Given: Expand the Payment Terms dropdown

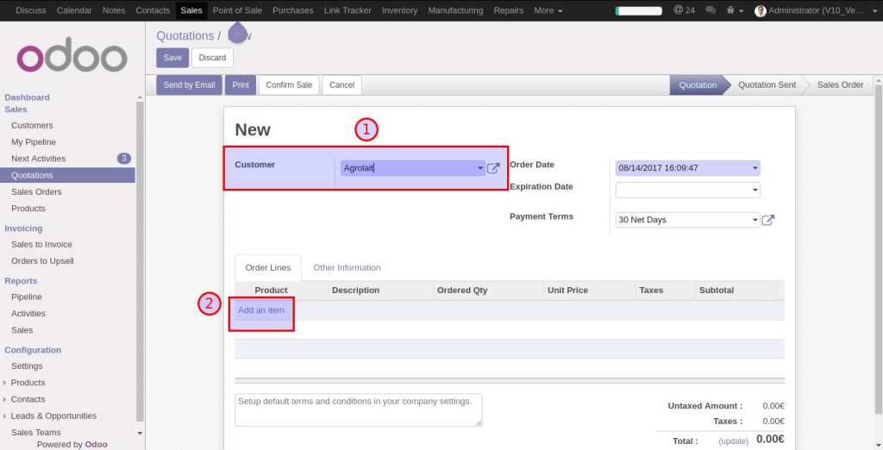Looking at the screenshot, I should [755, 220].
